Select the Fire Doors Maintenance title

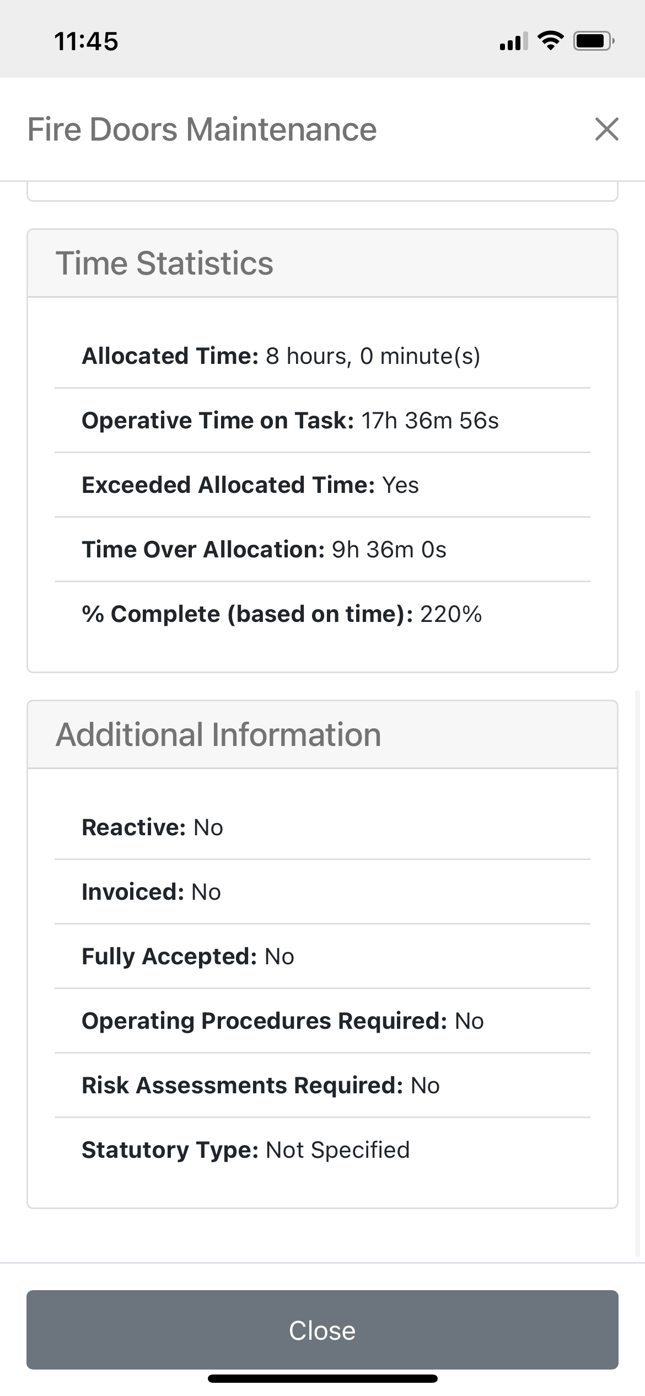click(202, 130)
